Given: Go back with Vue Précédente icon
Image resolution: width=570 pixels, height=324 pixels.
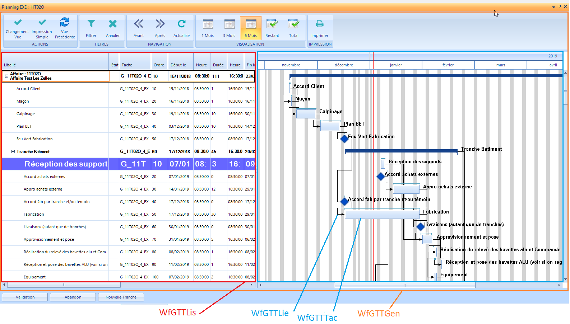Looking at the screenshot, I should [65, 23].
